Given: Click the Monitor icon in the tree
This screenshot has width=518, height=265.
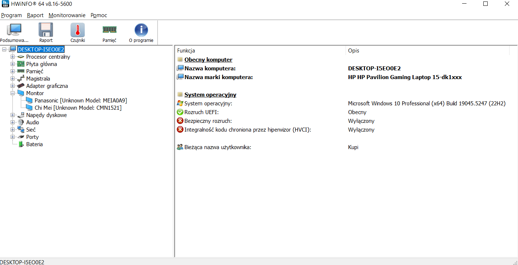Looking at the screenshot, I should pyautogui.click(x=21, y=93).
